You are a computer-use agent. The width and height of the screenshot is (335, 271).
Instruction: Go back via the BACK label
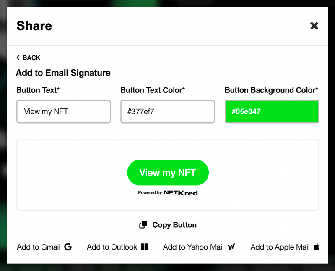pyautogui.click(x=31, y=58)
